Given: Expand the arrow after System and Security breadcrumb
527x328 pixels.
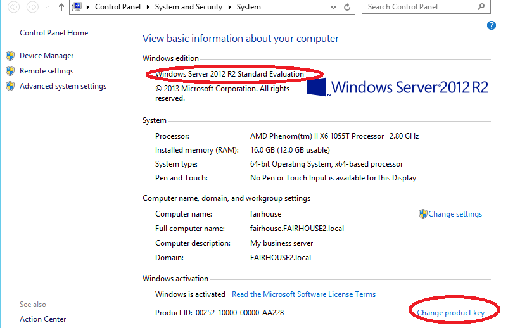Looking at the screenshot, I should [230, 7].
